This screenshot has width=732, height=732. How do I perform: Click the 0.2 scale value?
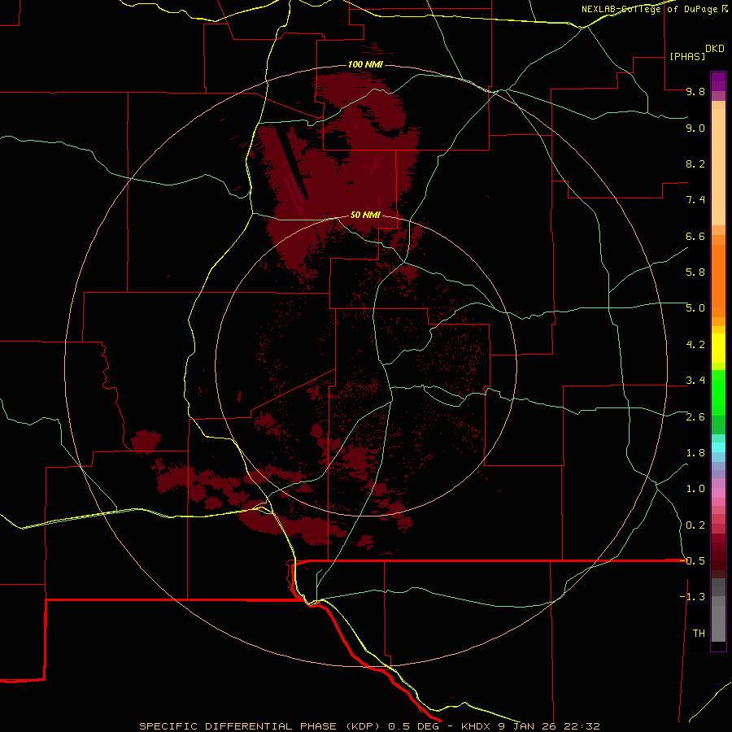coord(695,525)
